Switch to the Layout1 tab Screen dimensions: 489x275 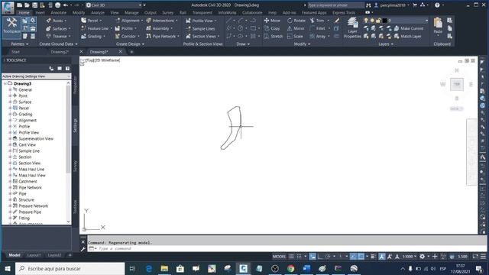34,255
